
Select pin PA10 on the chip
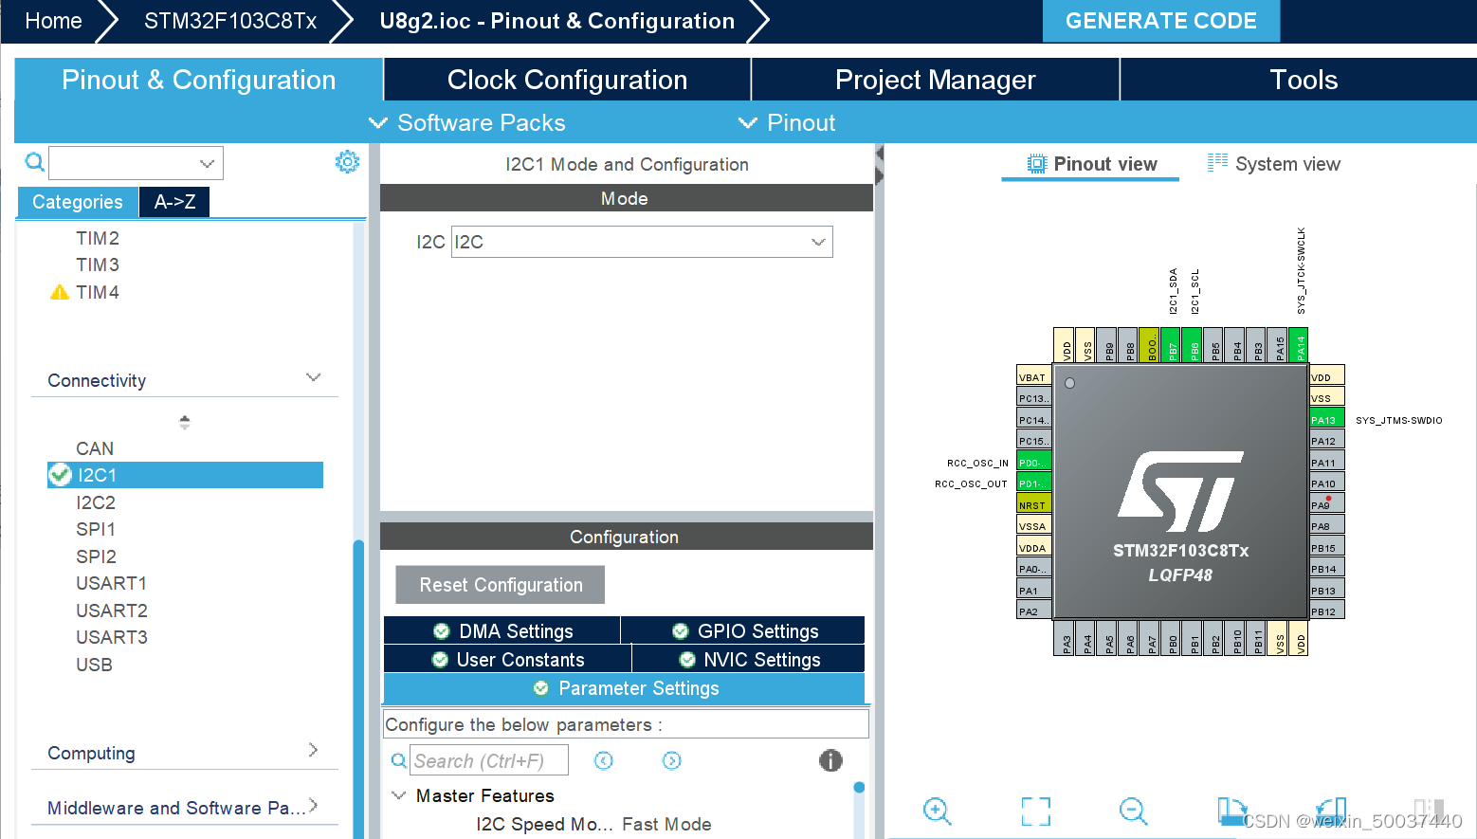click(x=1327, y=483)
